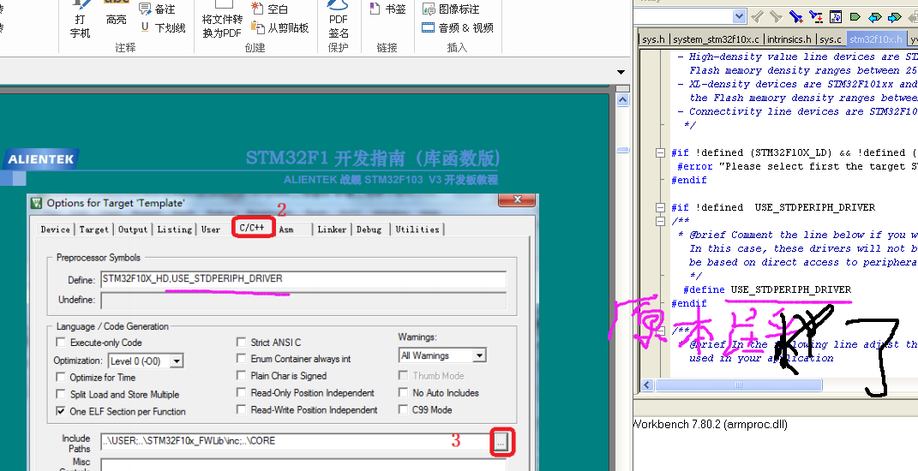Click the Workbench 7.80.2 (armproc.dll) status text

[711, 424]
